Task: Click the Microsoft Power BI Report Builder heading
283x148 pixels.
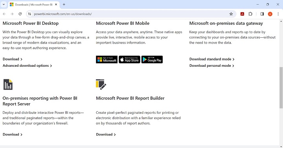Action: [x=130, y=98]
